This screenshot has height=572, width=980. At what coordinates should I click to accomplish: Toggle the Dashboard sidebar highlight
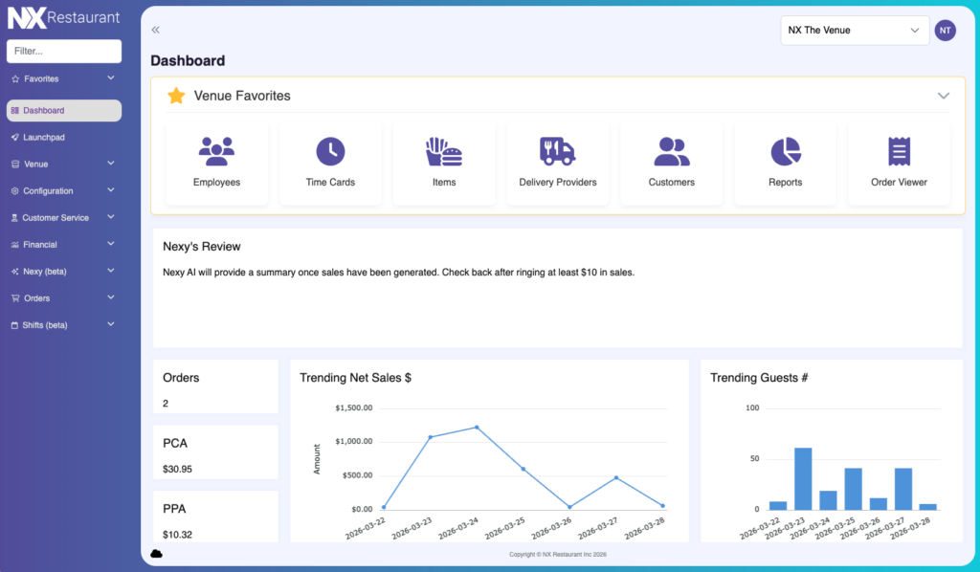(63, 110)
